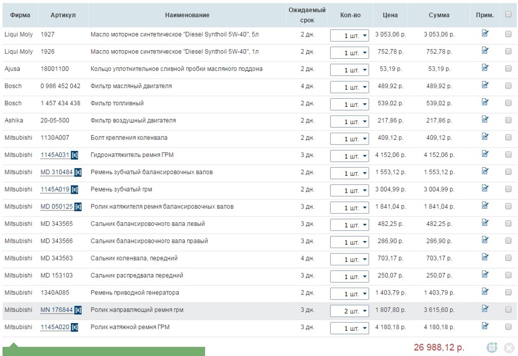Open the article link MD 310484
The height and width of the screenshot is (356, 518).
pyautogui.click(x=57, y=172)
